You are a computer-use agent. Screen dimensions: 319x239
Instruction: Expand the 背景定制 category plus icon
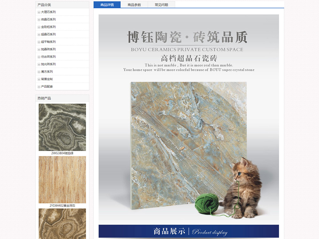coord(39,79)
